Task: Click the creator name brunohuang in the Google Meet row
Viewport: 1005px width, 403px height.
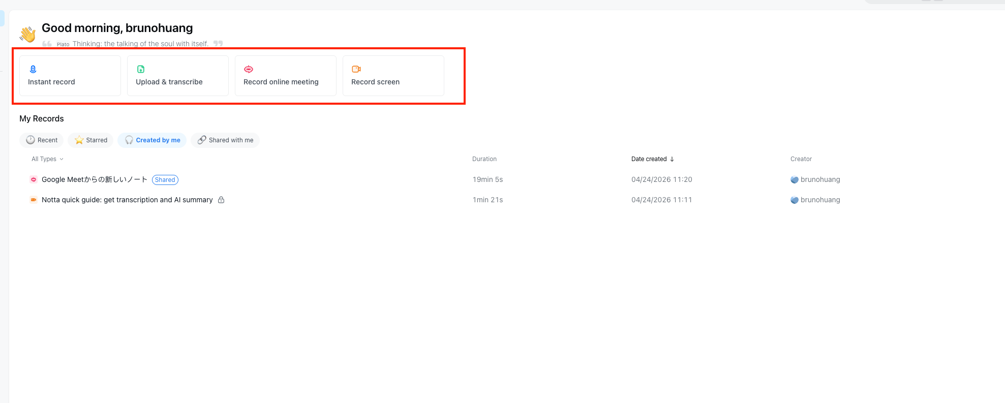Action: pos(820,179)
